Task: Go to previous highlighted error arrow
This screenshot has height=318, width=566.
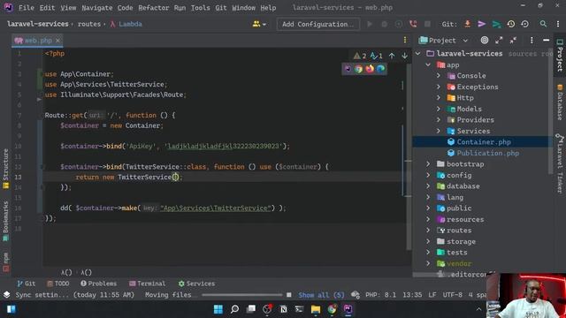Action: (392, 56)
